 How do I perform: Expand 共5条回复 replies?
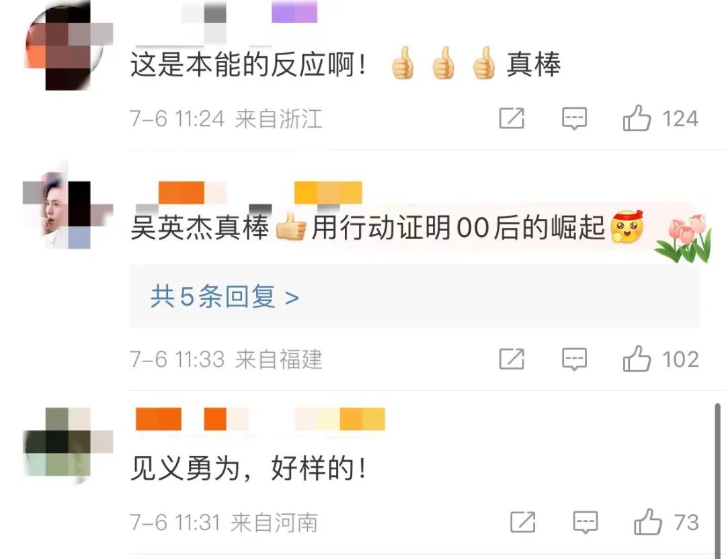(225, 296)
